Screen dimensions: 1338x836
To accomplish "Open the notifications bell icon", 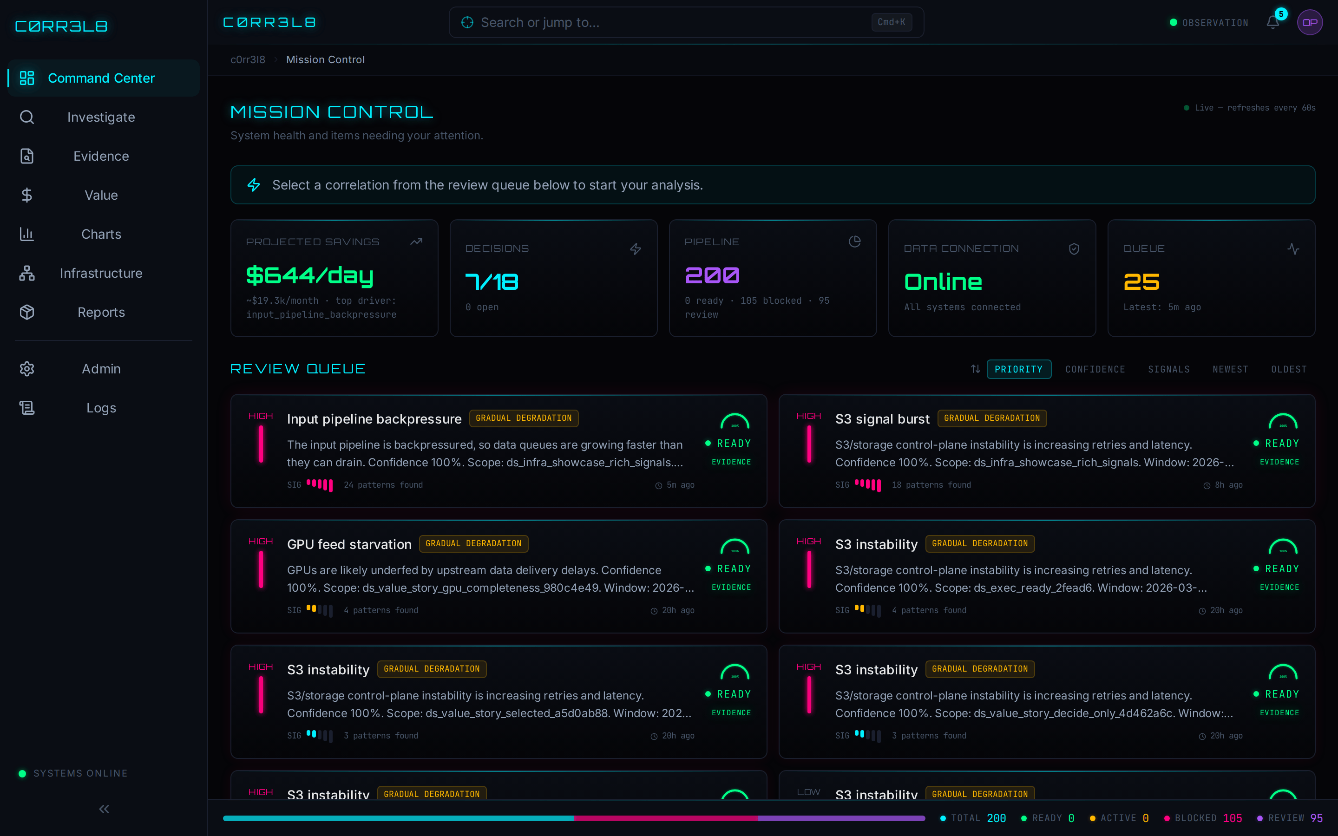I will coord(1273,23).
